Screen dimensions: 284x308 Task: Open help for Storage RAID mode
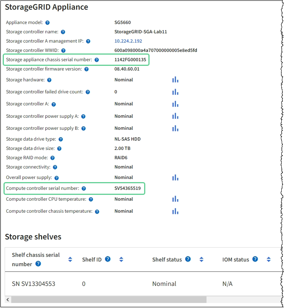(52, 158)
